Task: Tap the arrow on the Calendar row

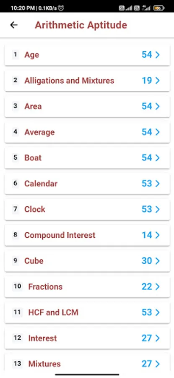Action: point(157,184)
